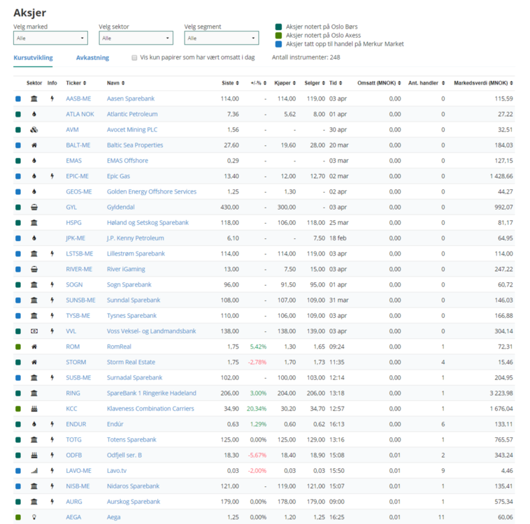The height and width of the screenshot is (524, 530).
Task: Click bank icon for Høland og Setskog
Action: click(x=34, y=223)
